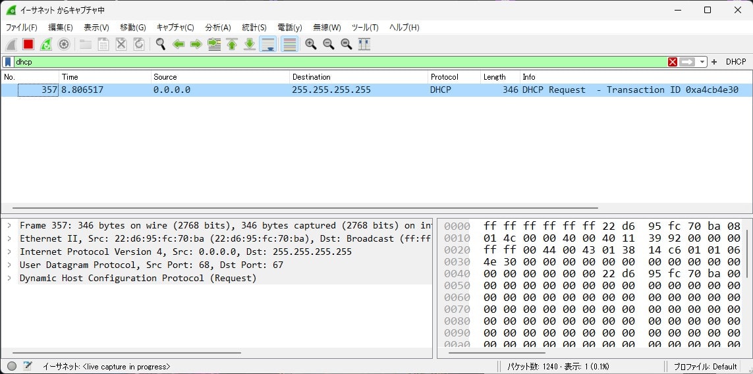Expand the Frame 357 tree node
The width and height of the screenshot is (753, 374).
[9, 226]
